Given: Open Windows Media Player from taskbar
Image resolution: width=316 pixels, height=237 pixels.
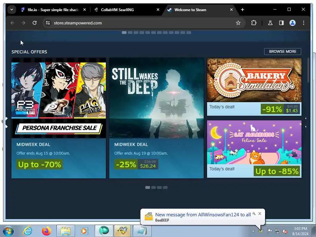Looking at the screenshot, I should point(84,231).
